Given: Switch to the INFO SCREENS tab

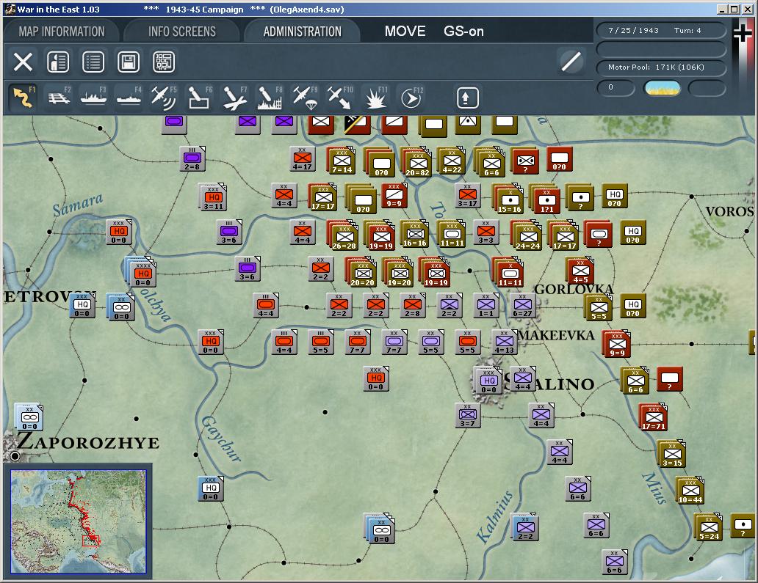Looking at the screenshot, I should 181,32.
